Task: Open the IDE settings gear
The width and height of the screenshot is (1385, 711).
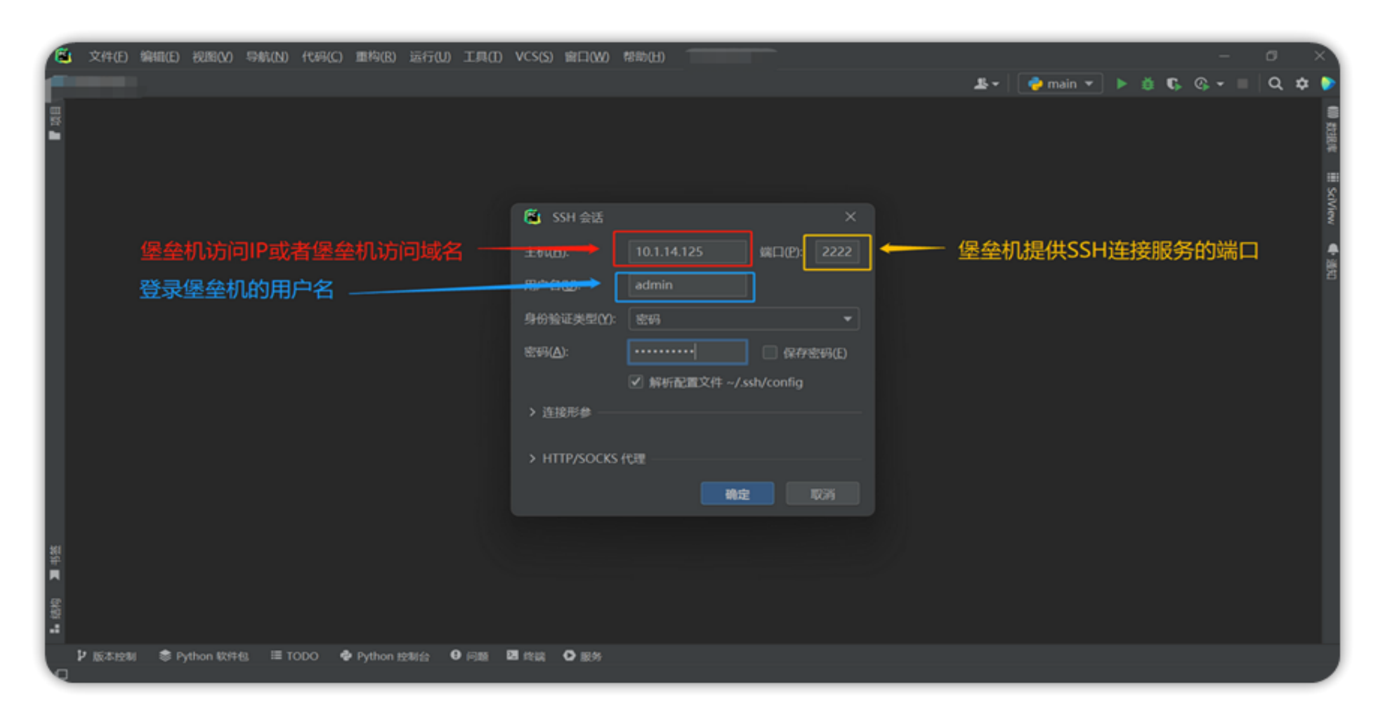Action: click(x=1301, y=84)
